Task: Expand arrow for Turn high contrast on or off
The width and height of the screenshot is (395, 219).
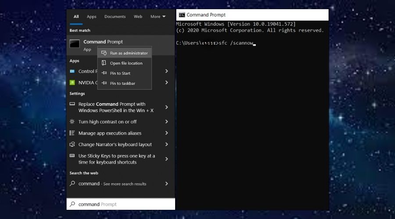Action: 166,121
